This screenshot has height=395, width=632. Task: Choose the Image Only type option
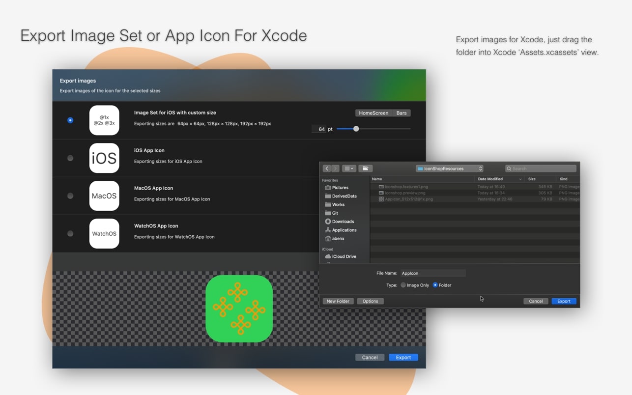coord(403,285)
